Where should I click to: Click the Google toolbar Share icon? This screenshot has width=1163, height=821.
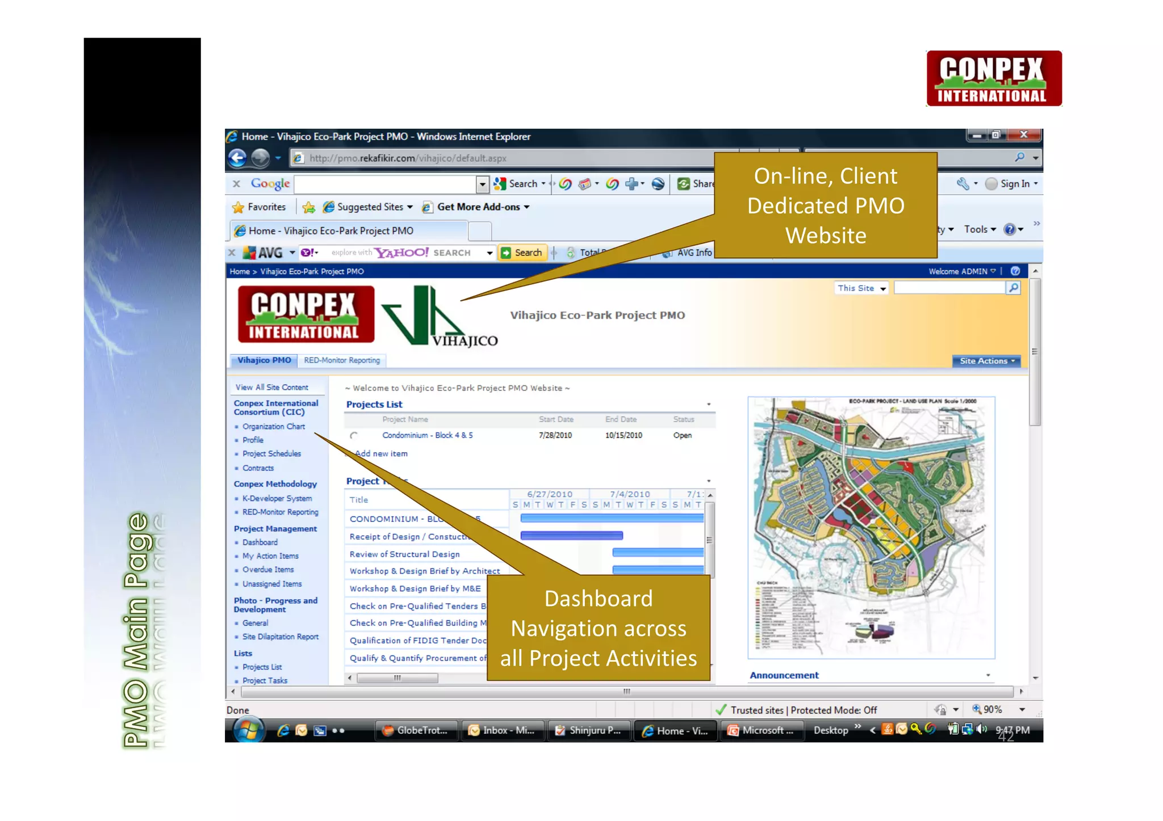click(x=684, y=183)
